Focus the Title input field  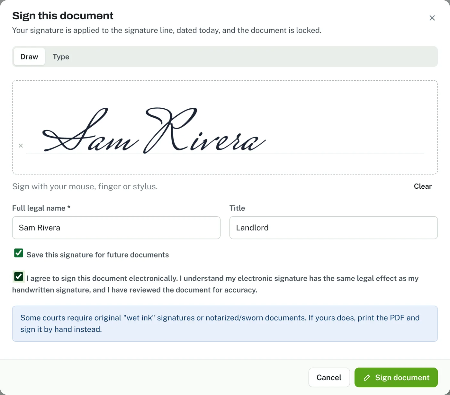334,228
